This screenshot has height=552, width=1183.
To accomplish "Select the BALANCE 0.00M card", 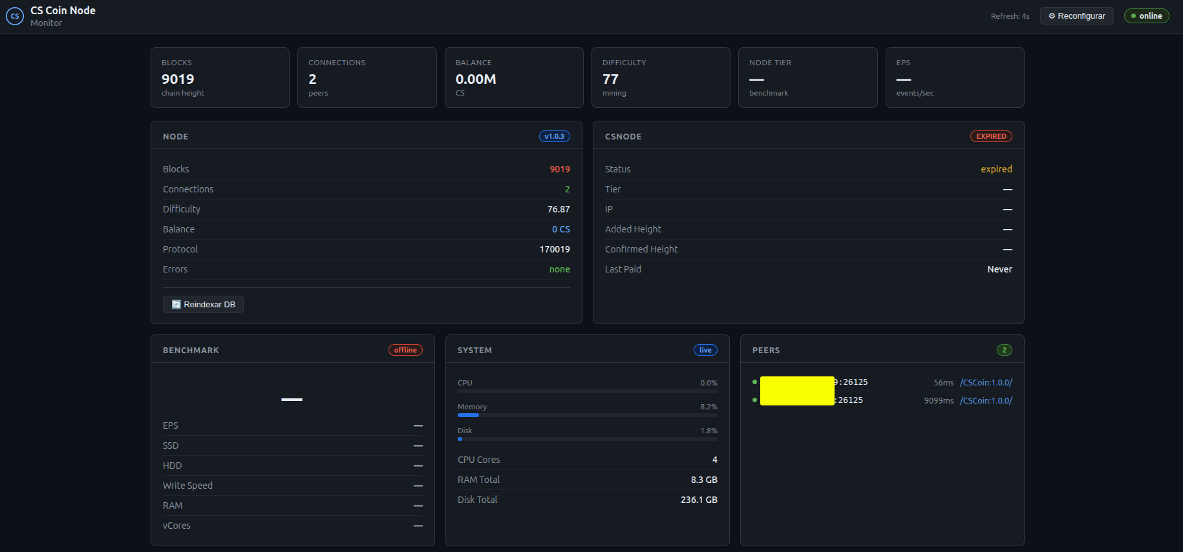I will point(514,77).
